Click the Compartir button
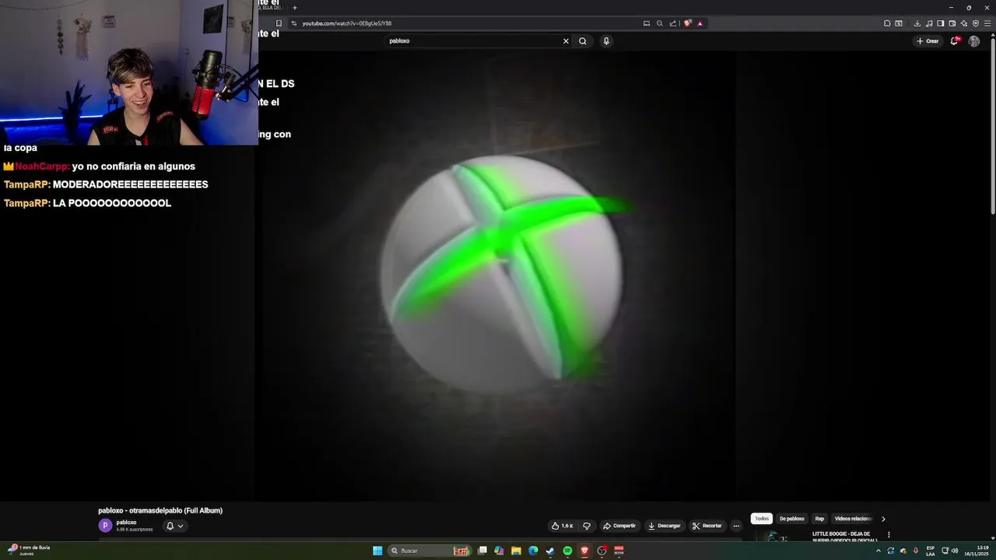The image size is (996, 560). (x=619, y=526)
